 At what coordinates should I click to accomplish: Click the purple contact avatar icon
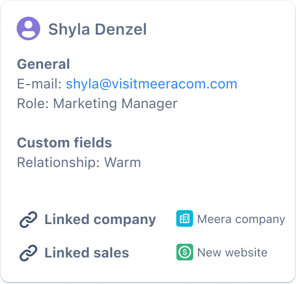[28, 28]
